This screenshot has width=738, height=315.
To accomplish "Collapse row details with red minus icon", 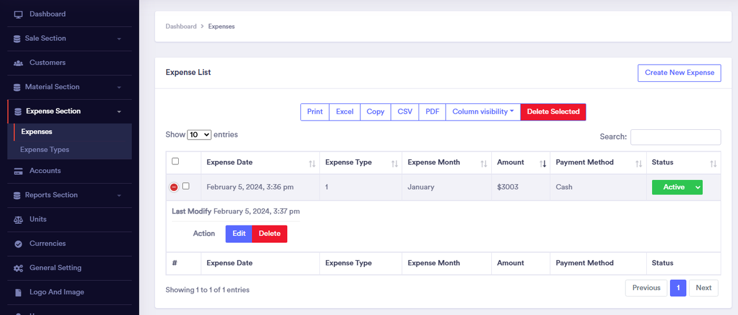I will tap(174, 187).
